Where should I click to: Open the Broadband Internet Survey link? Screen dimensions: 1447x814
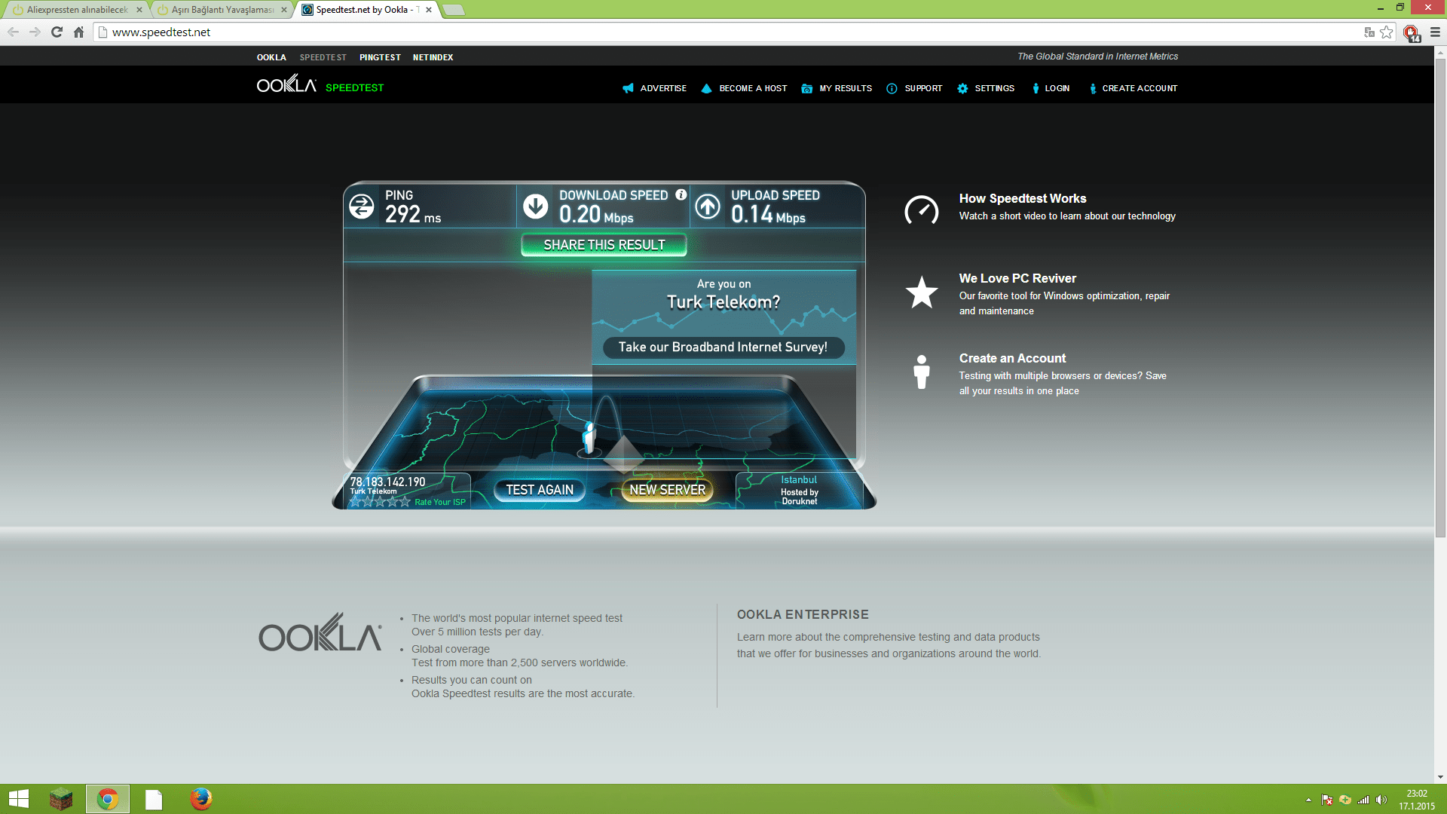tap(723, 347)
